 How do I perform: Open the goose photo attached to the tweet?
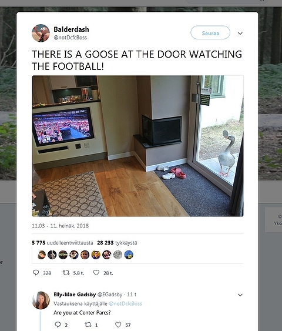click(x=137, y=146)
